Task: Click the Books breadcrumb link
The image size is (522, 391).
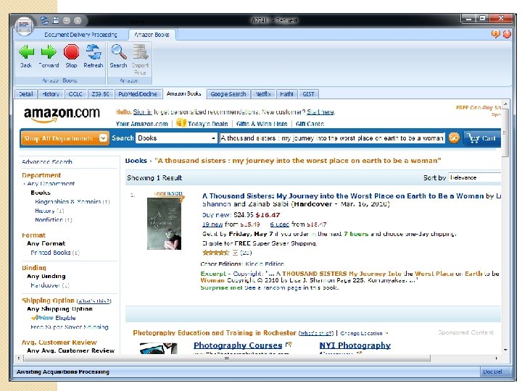Action: coord(136,161)
